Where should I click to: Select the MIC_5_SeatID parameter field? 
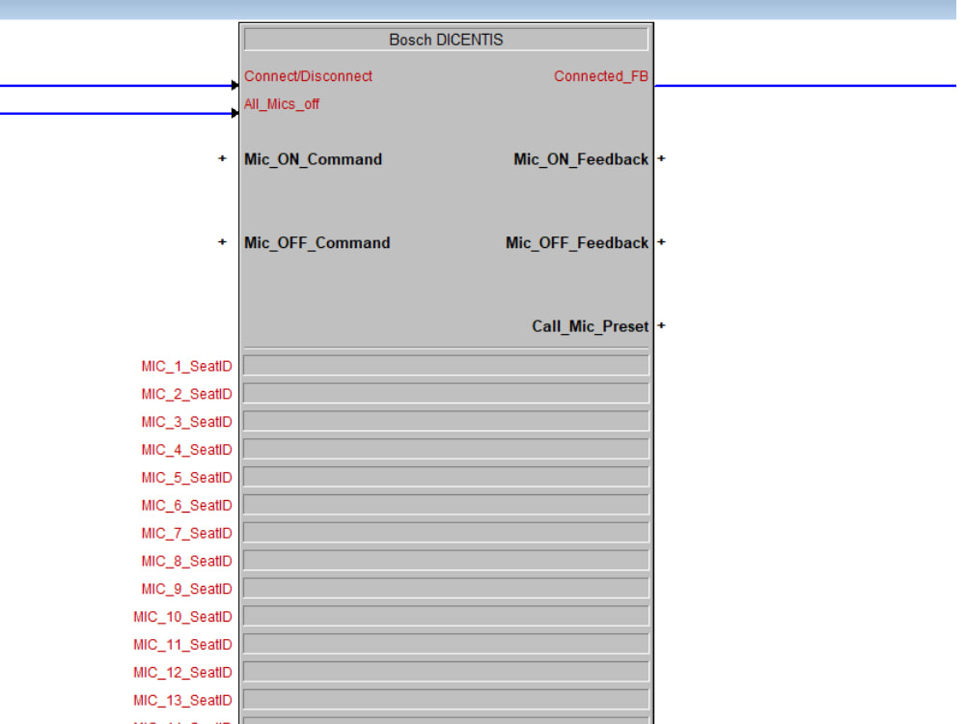pyautogui.click(x=447, y=477)
